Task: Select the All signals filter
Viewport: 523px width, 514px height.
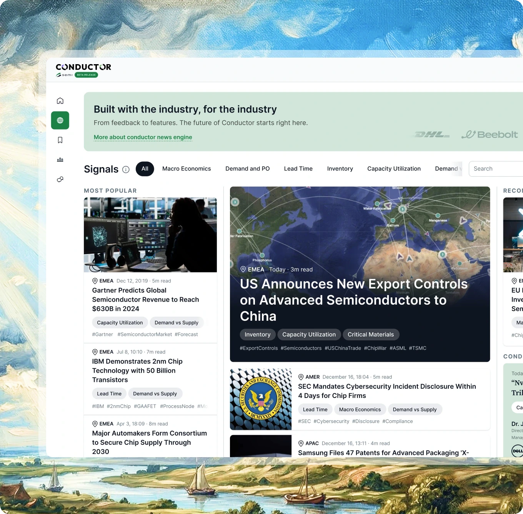Action: click(145, 169)
